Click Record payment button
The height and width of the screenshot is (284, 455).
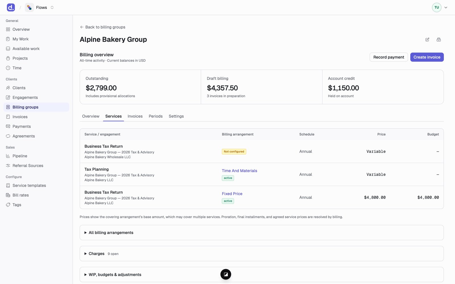pos(389,57)
